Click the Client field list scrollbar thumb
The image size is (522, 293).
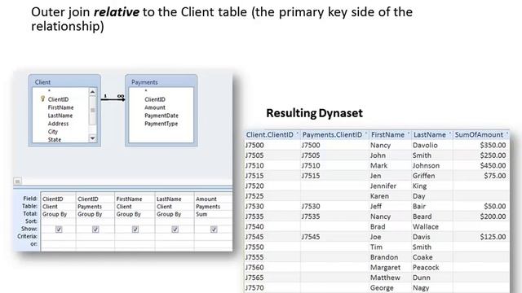[92, 111]
